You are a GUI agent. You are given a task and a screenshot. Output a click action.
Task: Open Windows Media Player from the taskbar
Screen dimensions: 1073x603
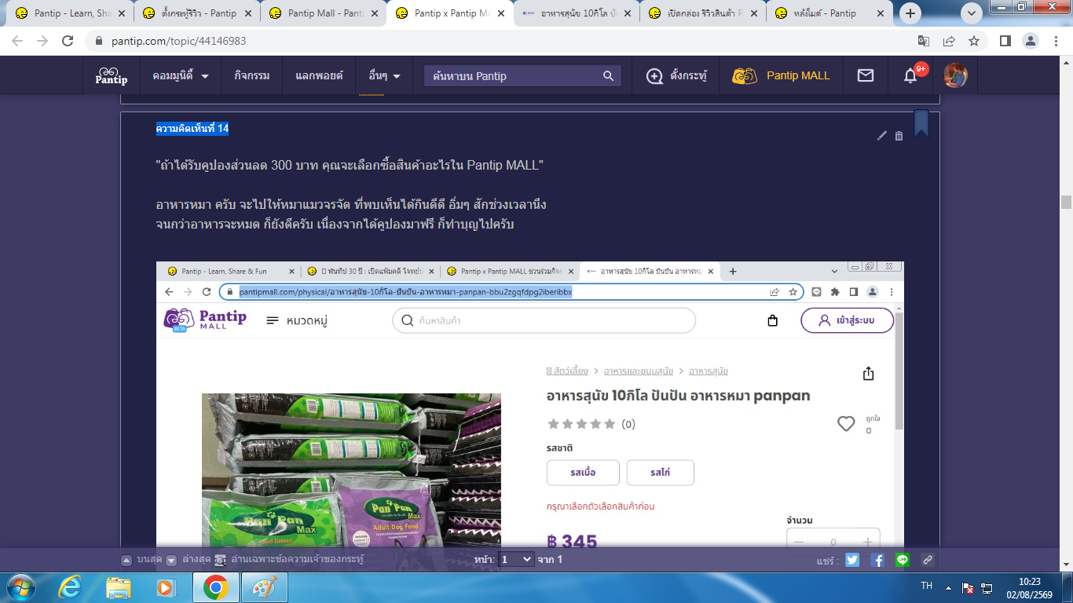[x=166, y=587]
